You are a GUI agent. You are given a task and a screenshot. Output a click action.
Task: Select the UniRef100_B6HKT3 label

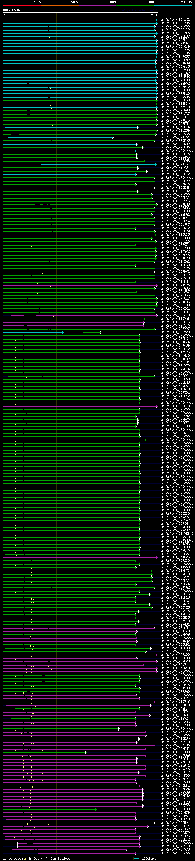175,705
